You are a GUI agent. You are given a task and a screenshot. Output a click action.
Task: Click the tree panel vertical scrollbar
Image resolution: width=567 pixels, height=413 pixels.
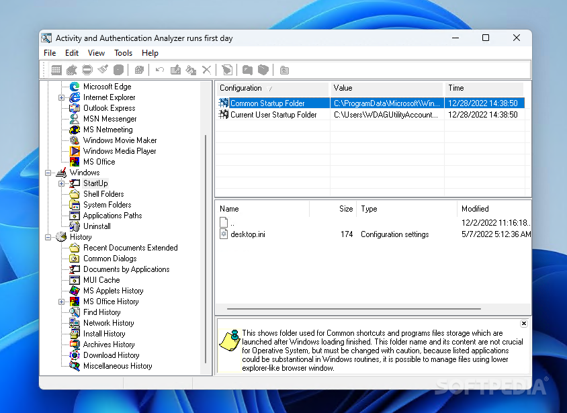206,249
